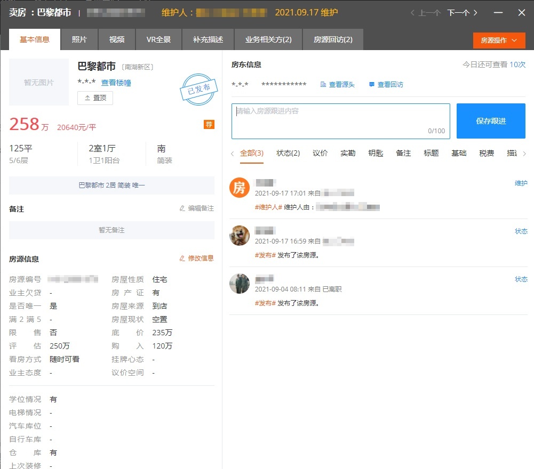This screenshot has width=534, height=469.
Task: Click 保存跟进 button
Action: pos(491,121)
